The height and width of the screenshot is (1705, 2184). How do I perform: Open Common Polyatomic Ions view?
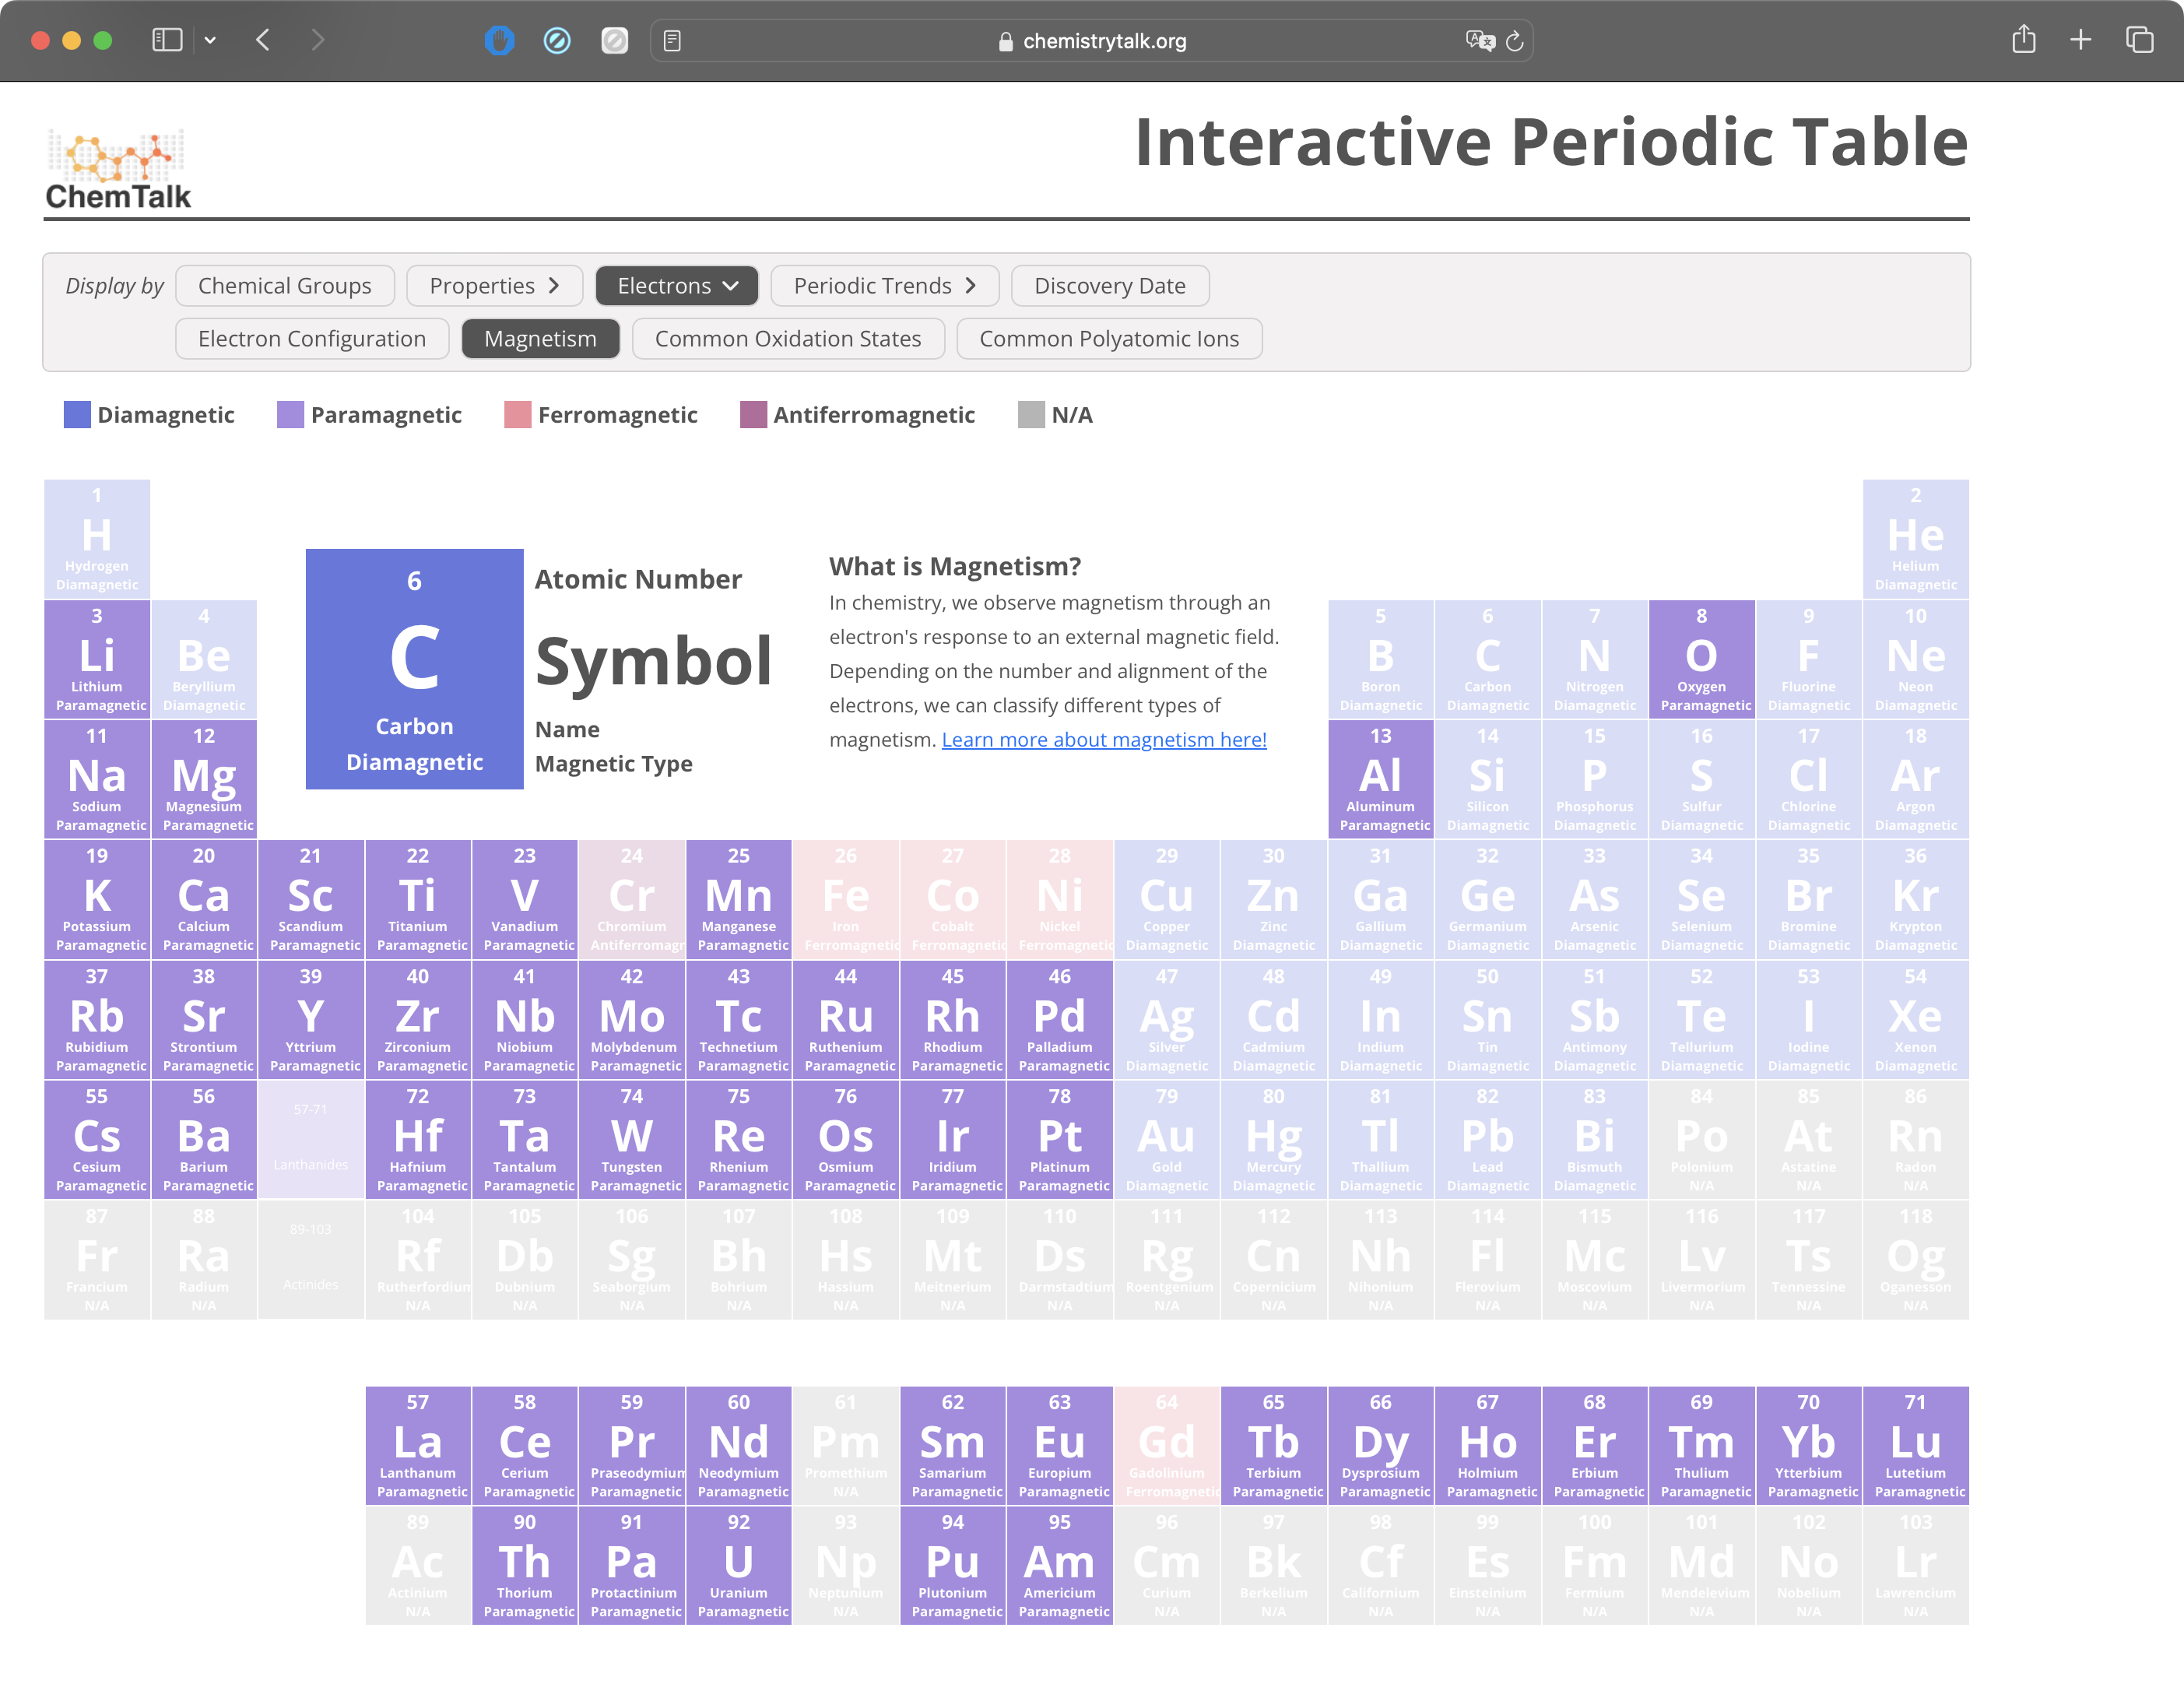(1109, 339)
